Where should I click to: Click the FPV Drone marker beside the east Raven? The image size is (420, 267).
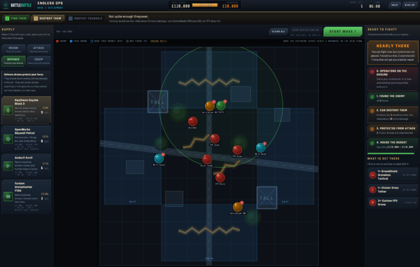click(237, 150)
